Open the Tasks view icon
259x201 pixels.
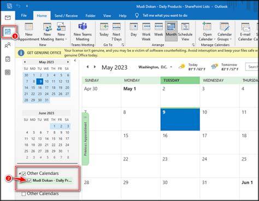(8, 59)
